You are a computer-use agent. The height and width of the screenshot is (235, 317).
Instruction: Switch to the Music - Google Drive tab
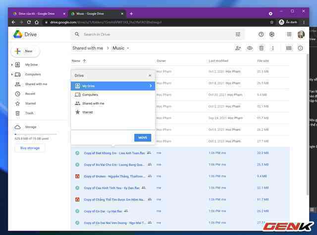[97, 14]
